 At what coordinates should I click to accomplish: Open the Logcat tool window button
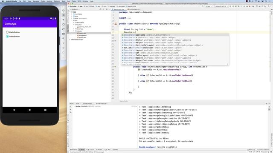click(90, 150)
